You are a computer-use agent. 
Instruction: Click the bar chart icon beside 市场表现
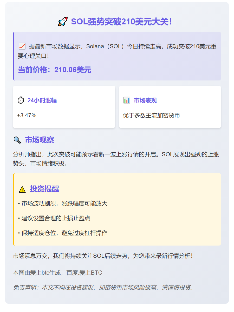127,100
